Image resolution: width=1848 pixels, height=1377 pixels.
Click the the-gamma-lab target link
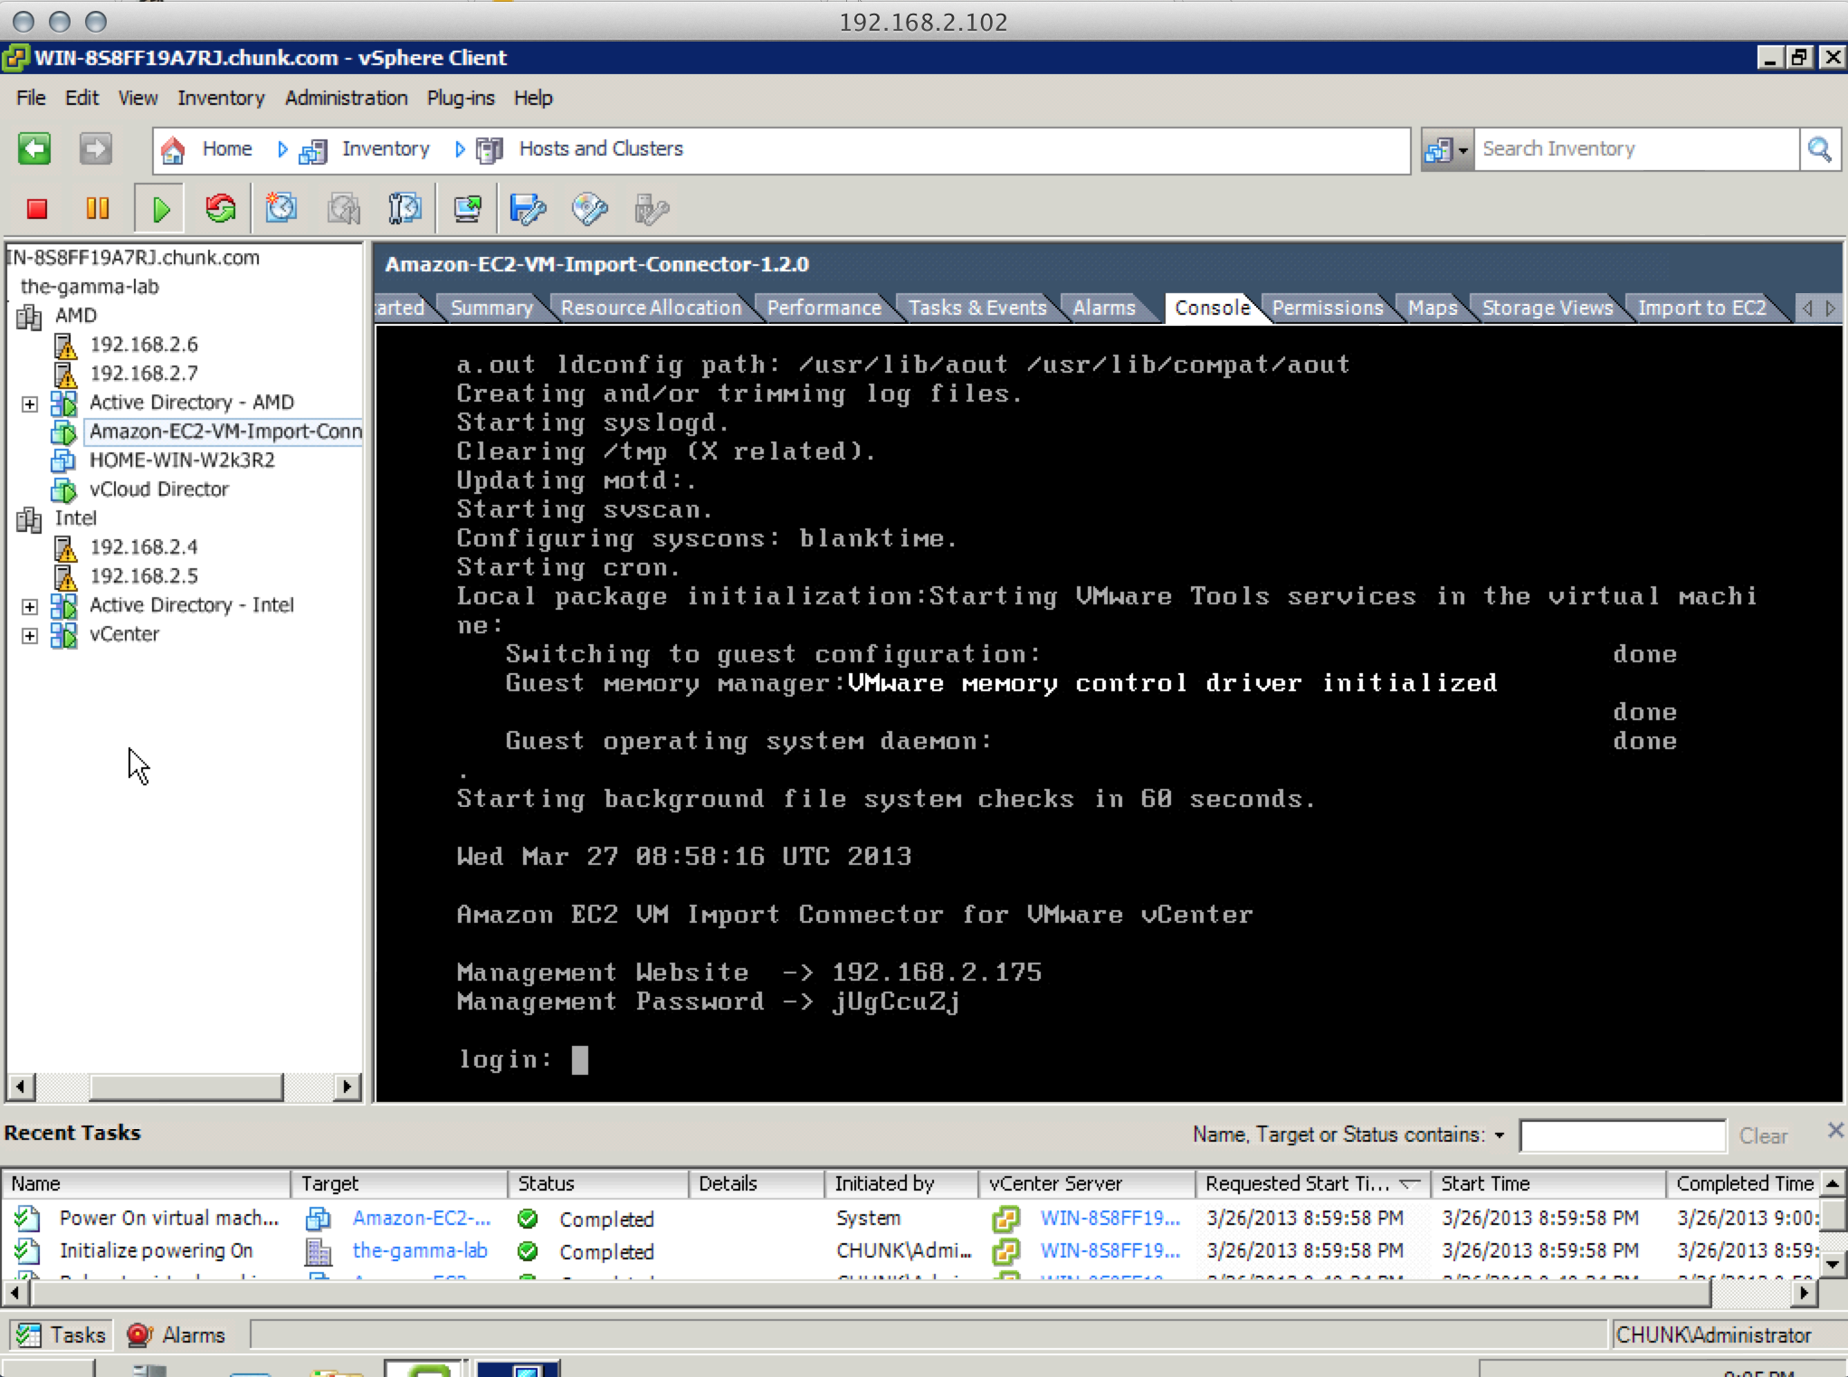coord(420,1251)
